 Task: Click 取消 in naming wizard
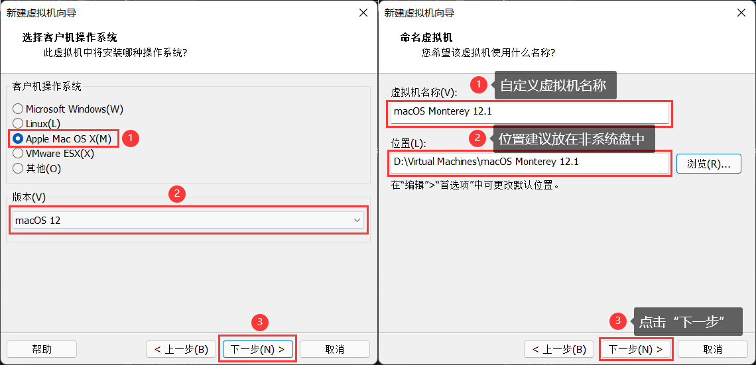713,349
